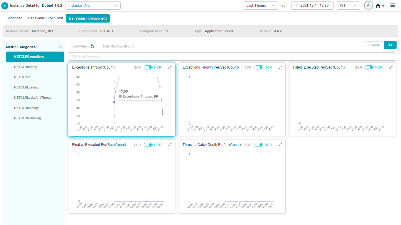This screenshot has height=225, width=401.
Task: Expand the Finallys Executed Per/Sec chart
Action: click(170, 145)
